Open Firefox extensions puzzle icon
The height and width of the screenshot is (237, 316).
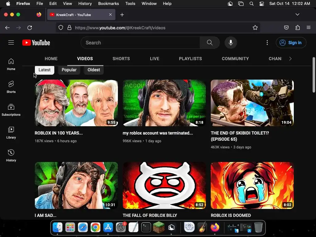tap(297, 27)
